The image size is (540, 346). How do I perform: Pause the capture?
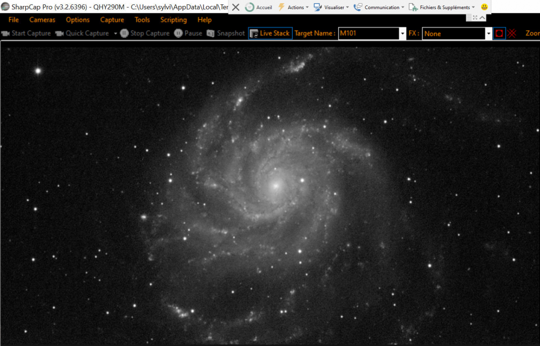188,33
